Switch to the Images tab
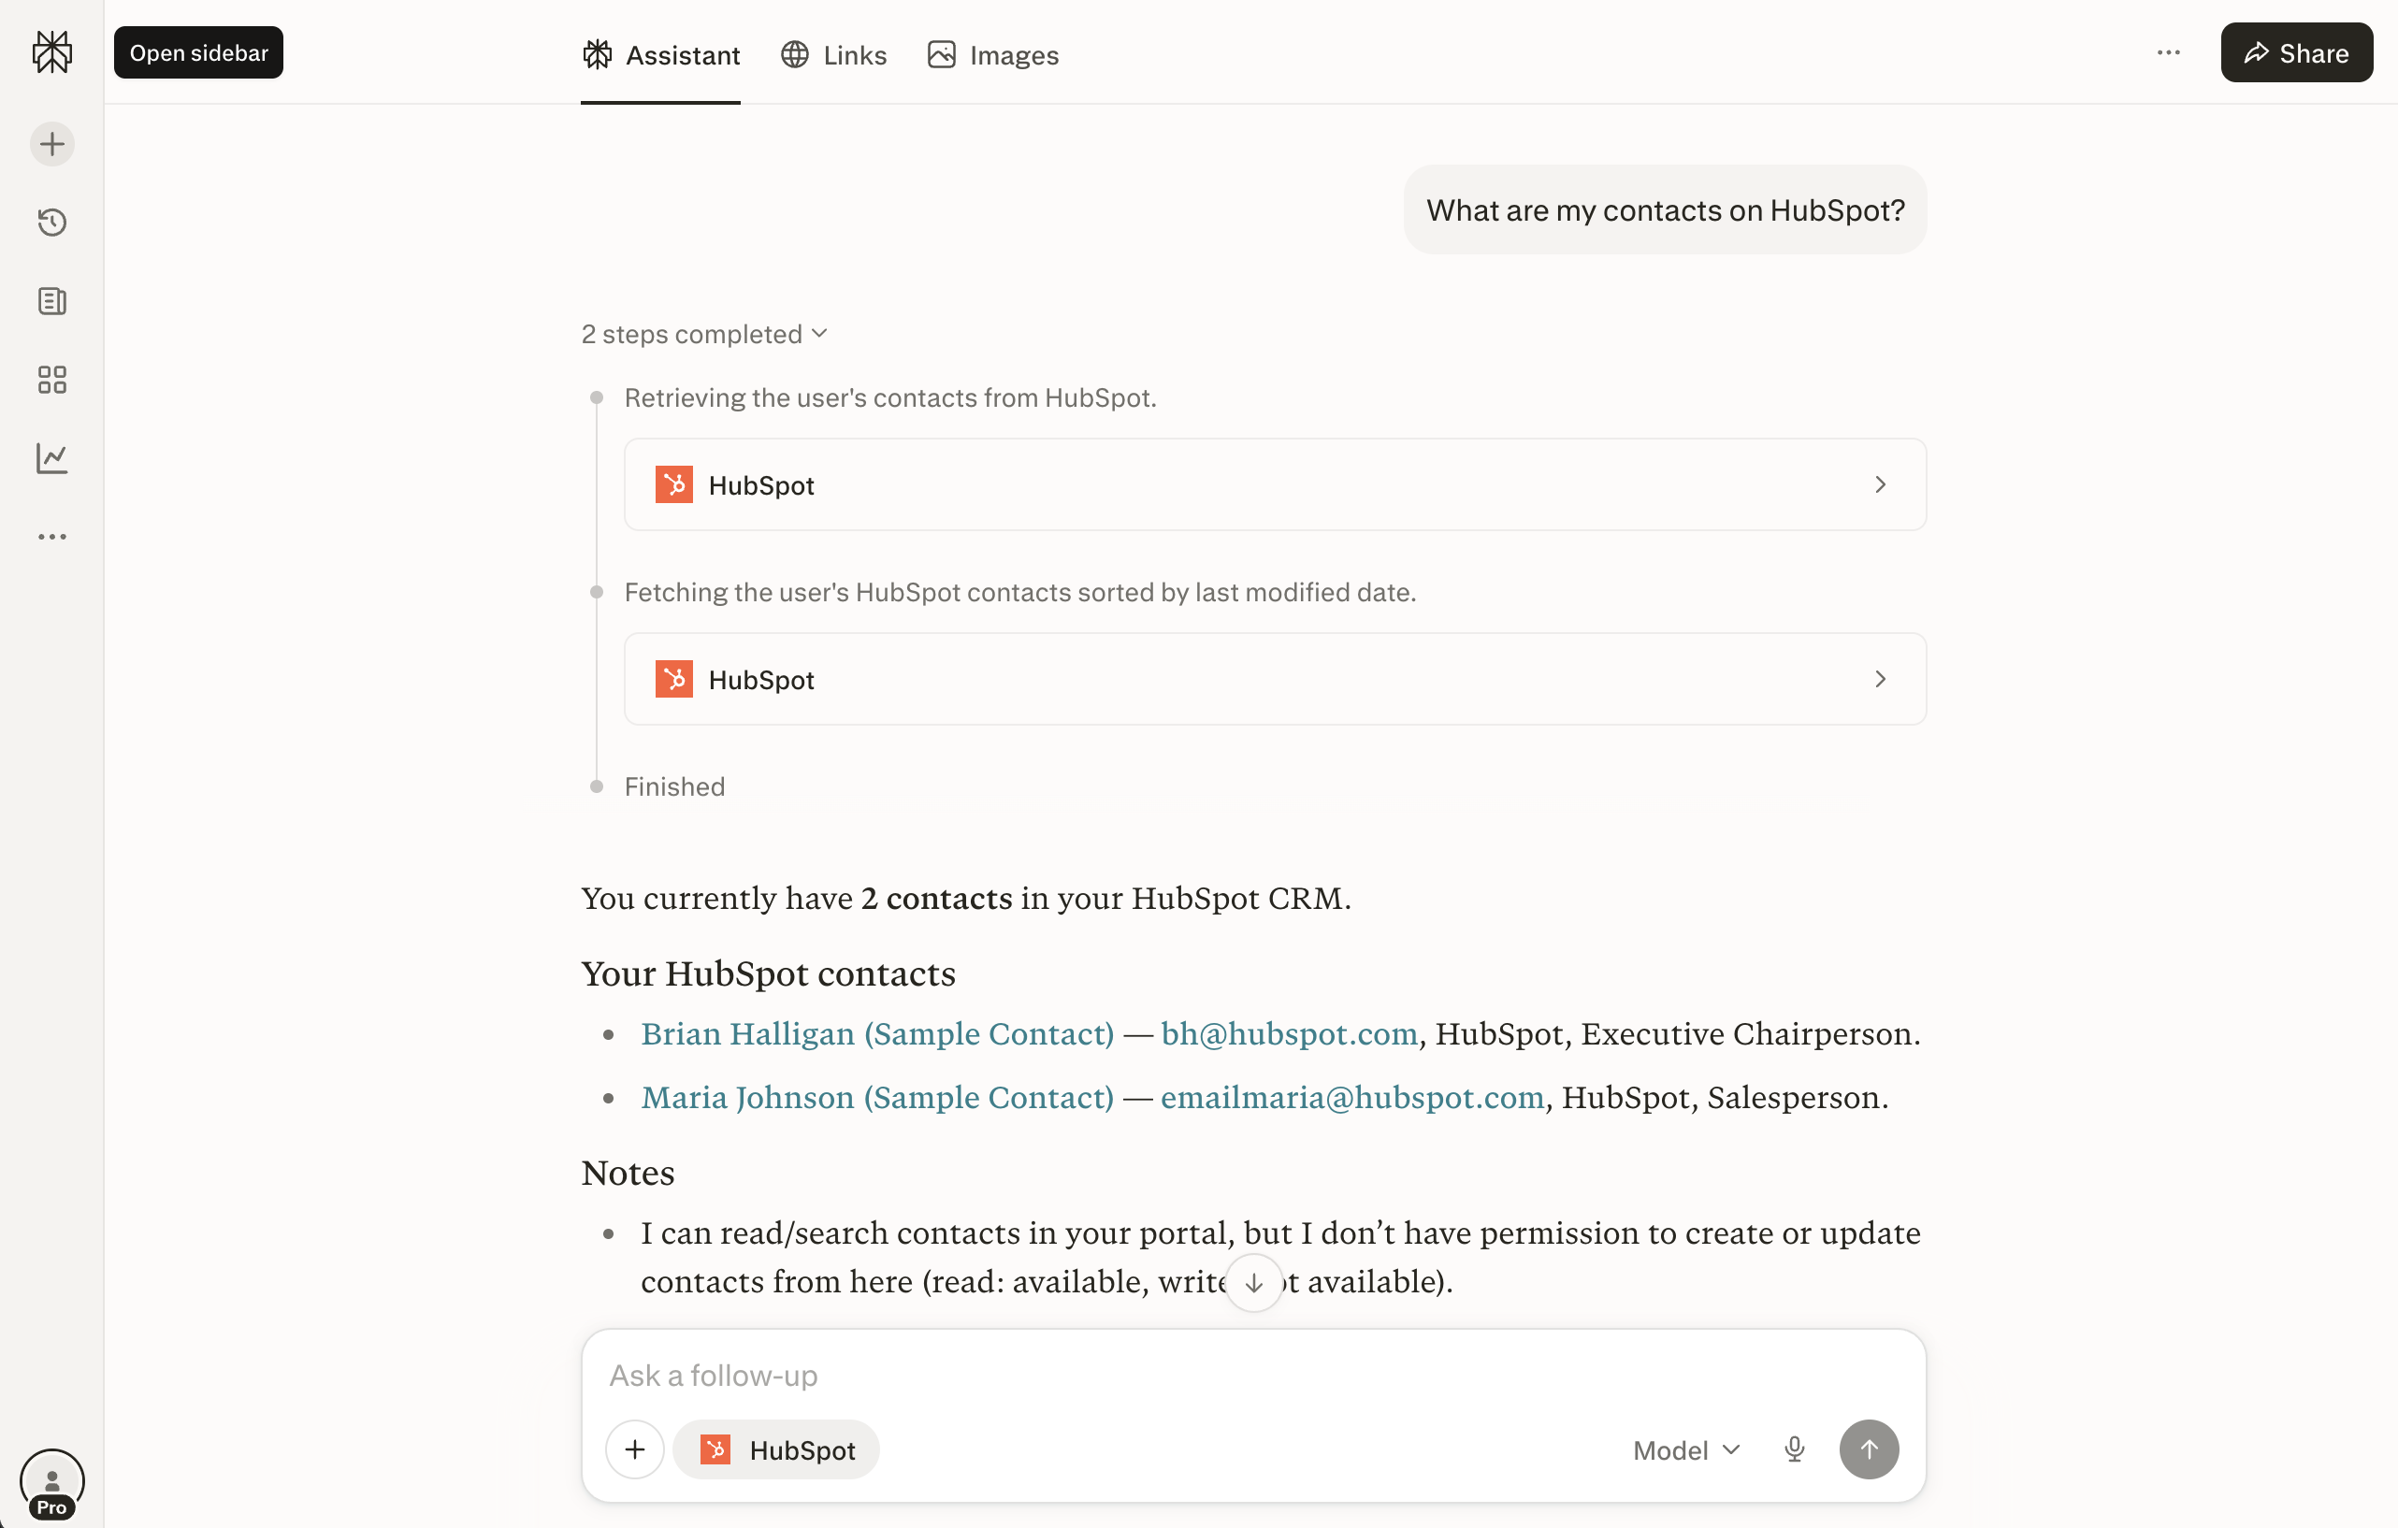The width and height of the screenshot is (2398, 1528). (x=992, y=55)
